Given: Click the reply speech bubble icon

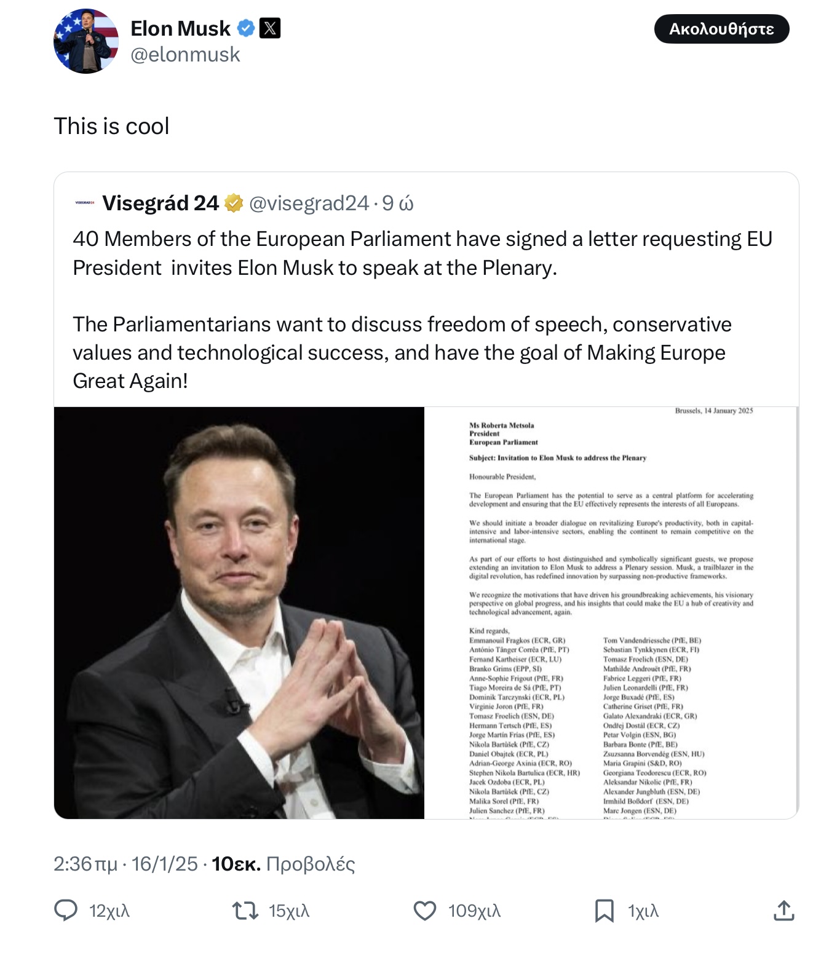Looking at the screenshot, I should tap(66, 911).
